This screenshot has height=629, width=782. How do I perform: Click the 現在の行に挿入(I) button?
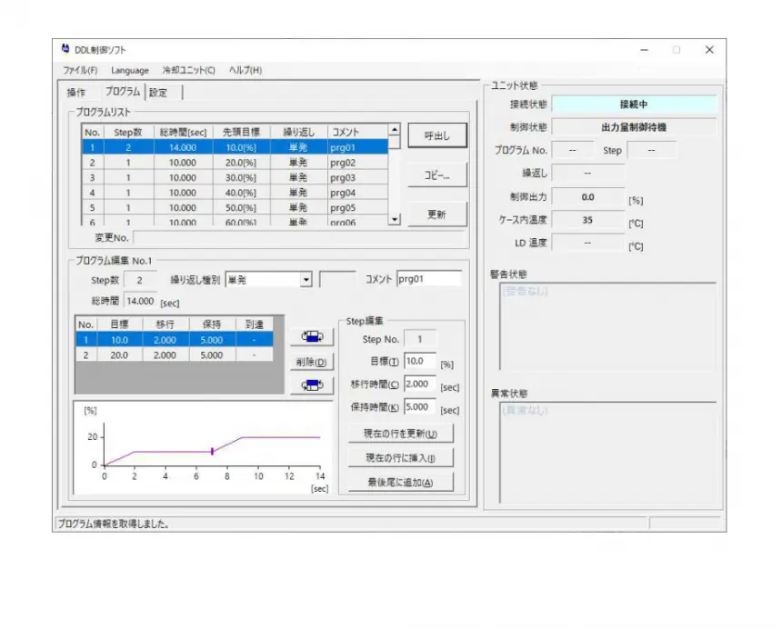click(400, 458)
